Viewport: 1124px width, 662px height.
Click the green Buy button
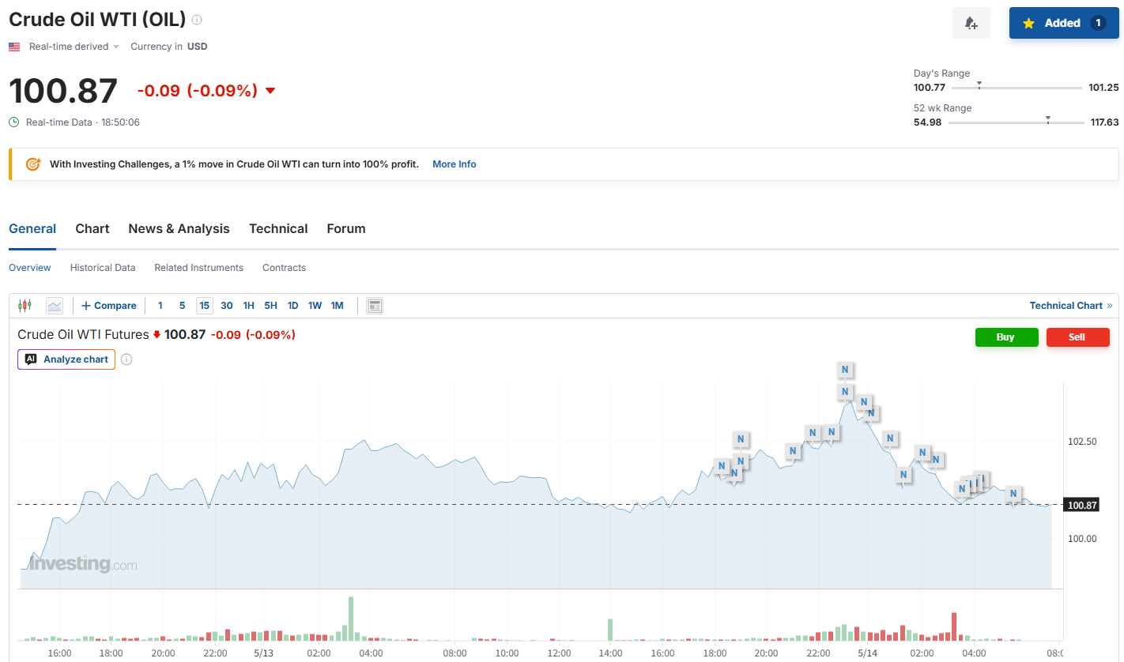[1006, 337]
